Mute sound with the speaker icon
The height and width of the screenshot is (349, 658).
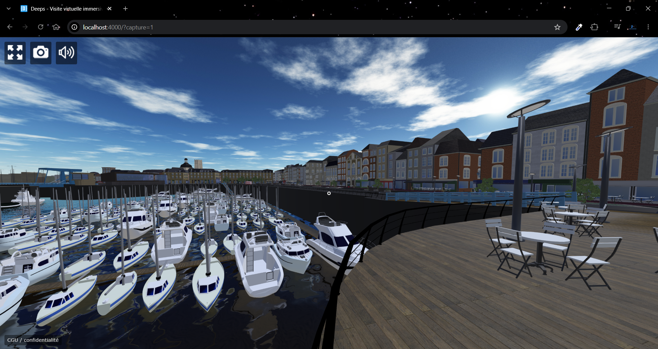tap(66, 53)
